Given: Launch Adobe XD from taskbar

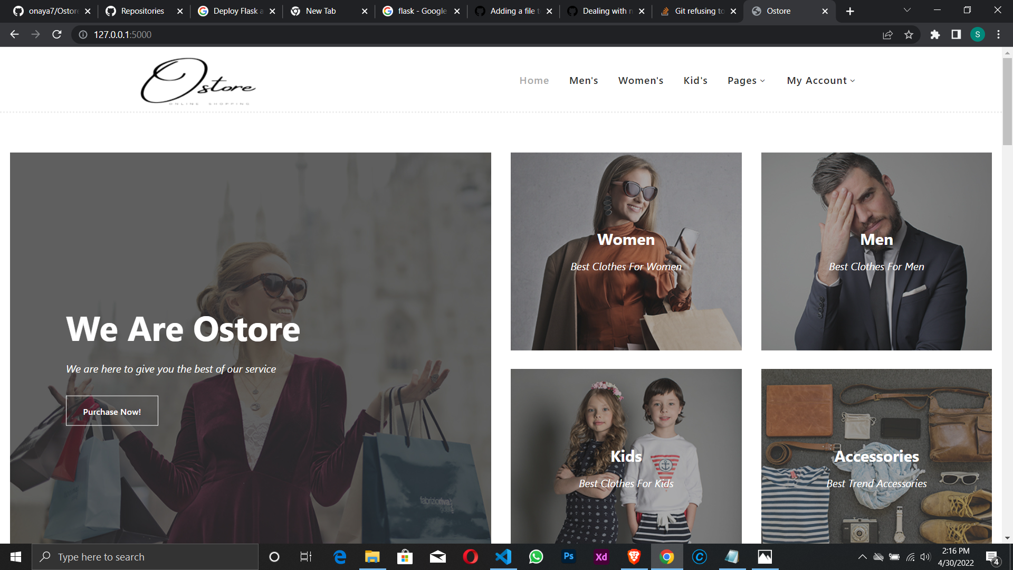Looking at the screenshot, I should coord(601,557).
